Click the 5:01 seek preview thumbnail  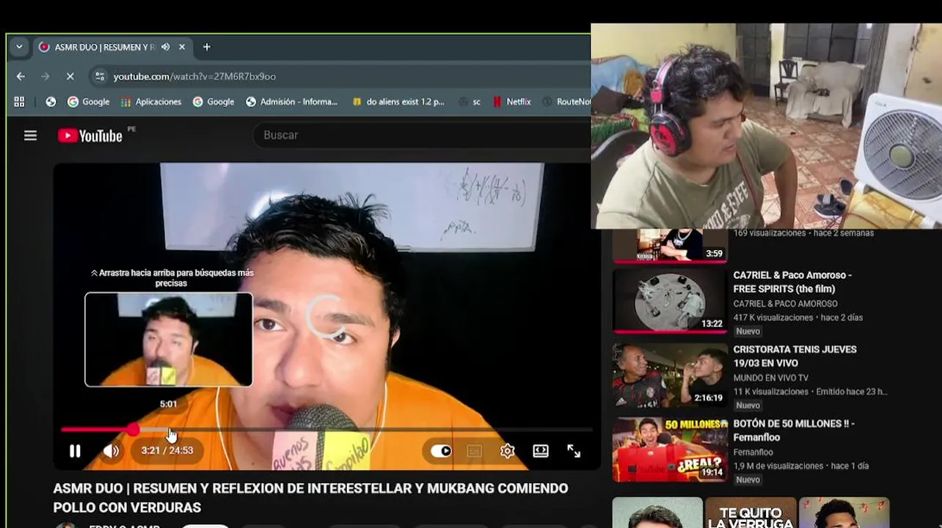169,340
